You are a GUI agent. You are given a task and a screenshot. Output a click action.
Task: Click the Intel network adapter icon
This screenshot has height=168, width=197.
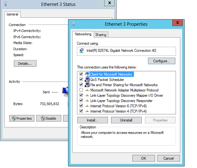(82, 51)
